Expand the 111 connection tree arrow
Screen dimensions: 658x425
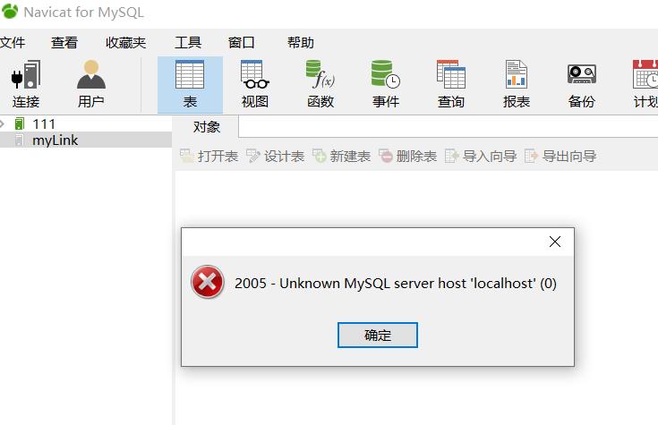click(3, 123)
